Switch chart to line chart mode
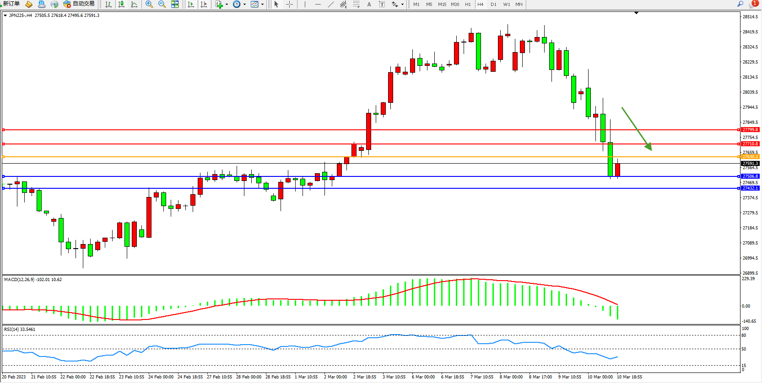 (134, 5)
